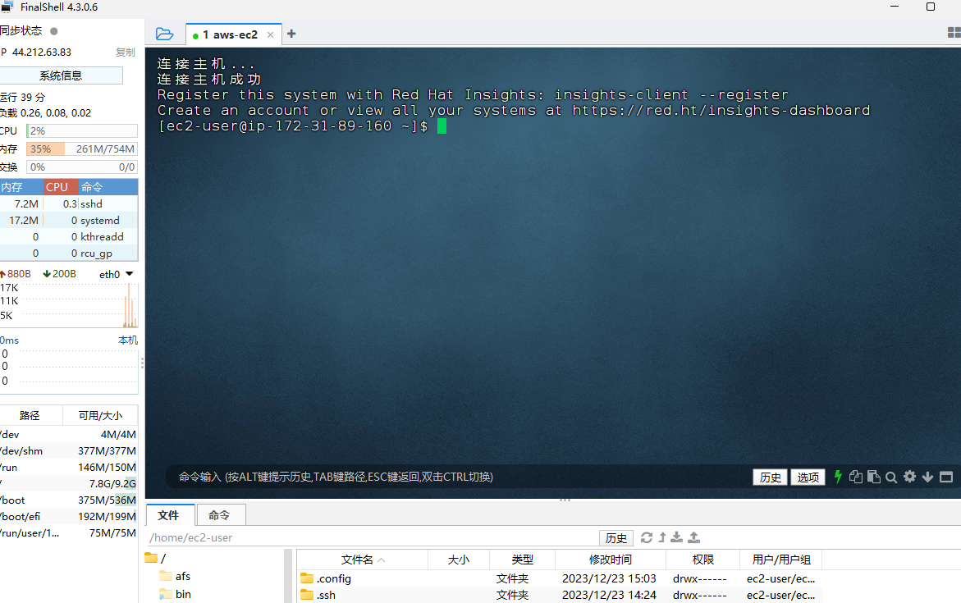961x603 pixels.
Task: Sort processes by CPU column
Action: coord(60,187)
